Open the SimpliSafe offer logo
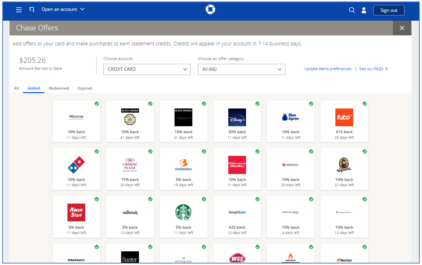This screenshot has width=422, height=265. coord(237,212)
